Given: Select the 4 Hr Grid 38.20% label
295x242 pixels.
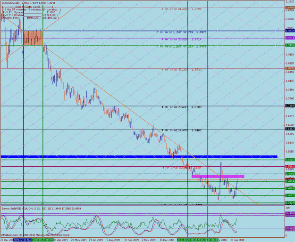Looking at the screenshot, I should [x=181, y=70].
